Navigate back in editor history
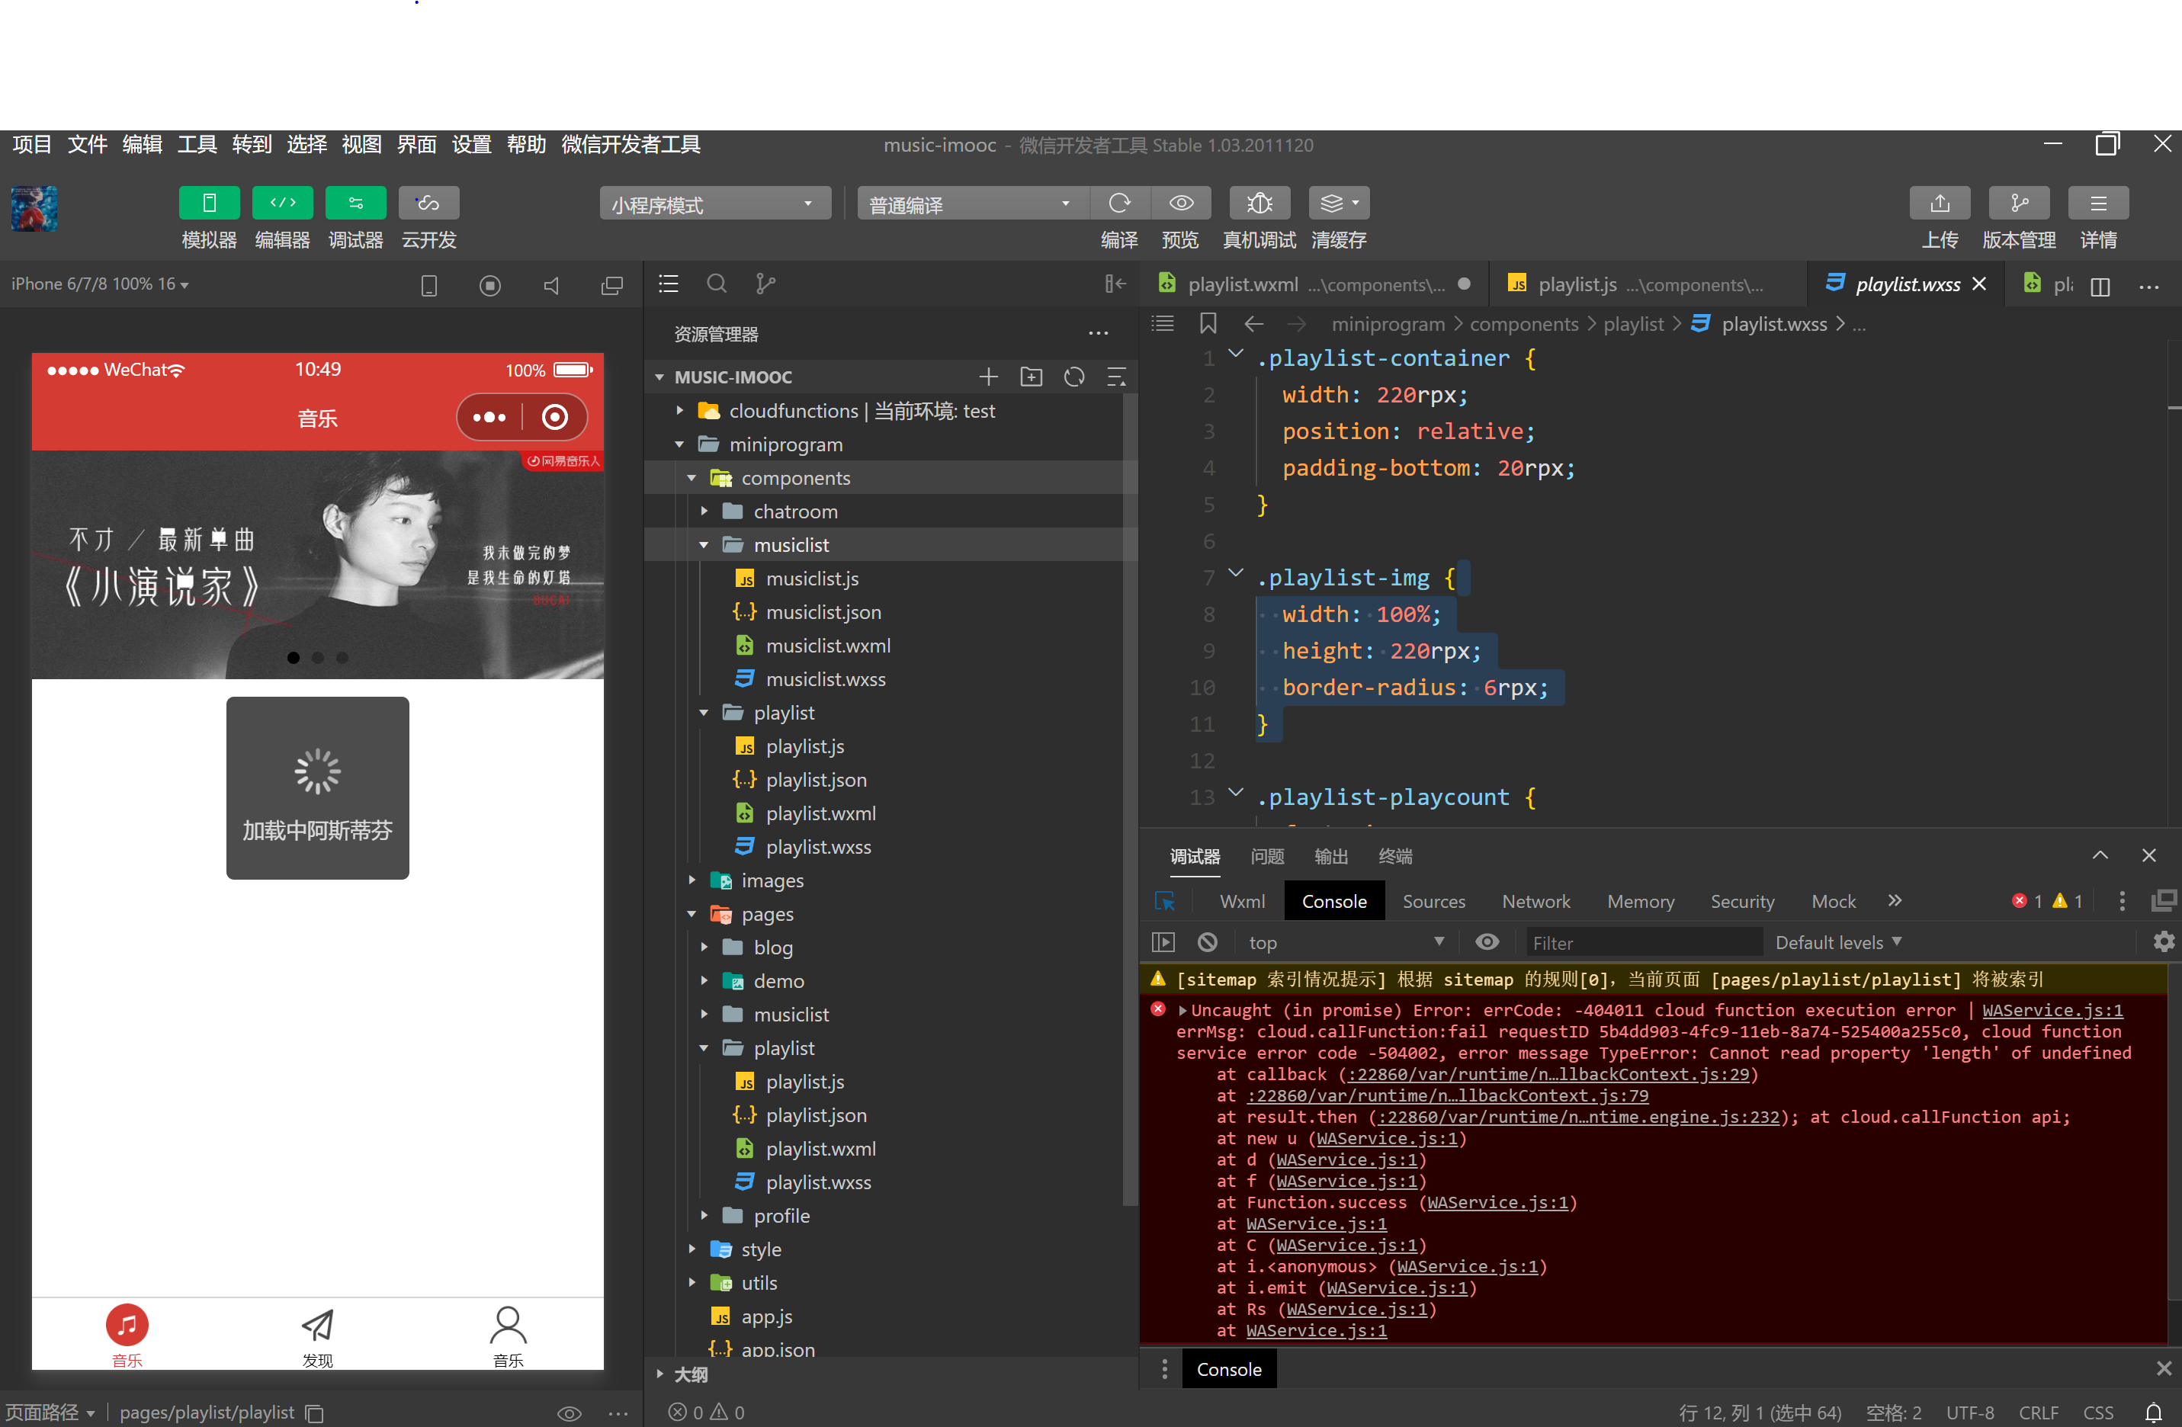The image size is (2182, 1427). pyautogui.click(x=1253, y=323)
